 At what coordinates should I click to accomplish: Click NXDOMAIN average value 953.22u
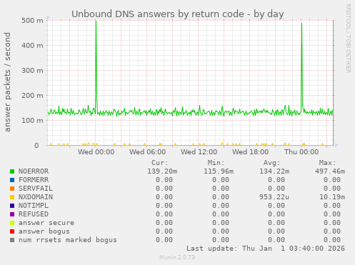[274, 197]
